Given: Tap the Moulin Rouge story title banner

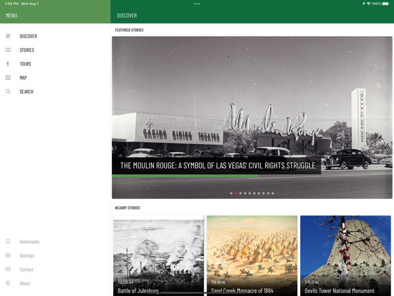Looking at the screenshot, I should click(217, 165).
